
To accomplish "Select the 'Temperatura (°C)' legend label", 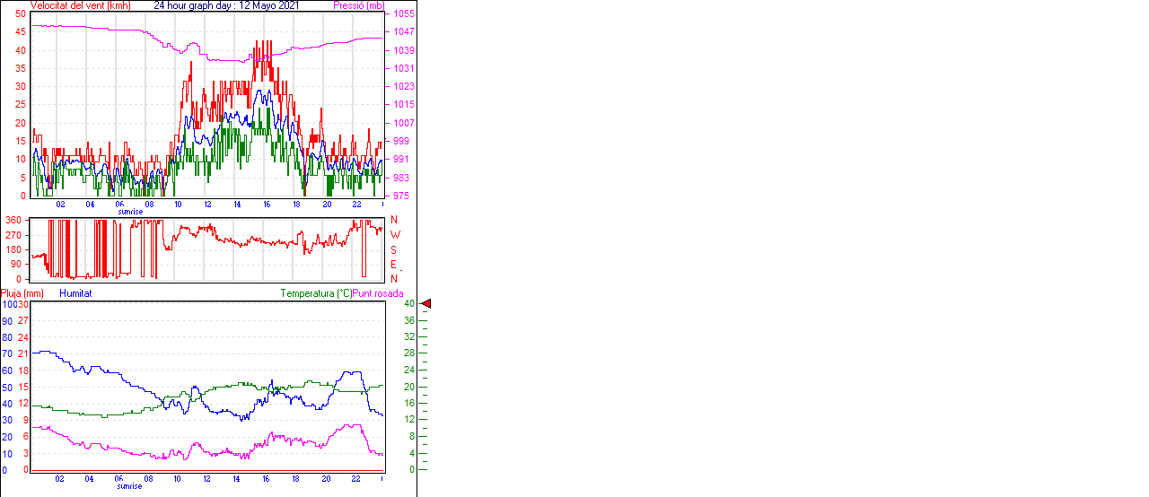I will (316, 293).
